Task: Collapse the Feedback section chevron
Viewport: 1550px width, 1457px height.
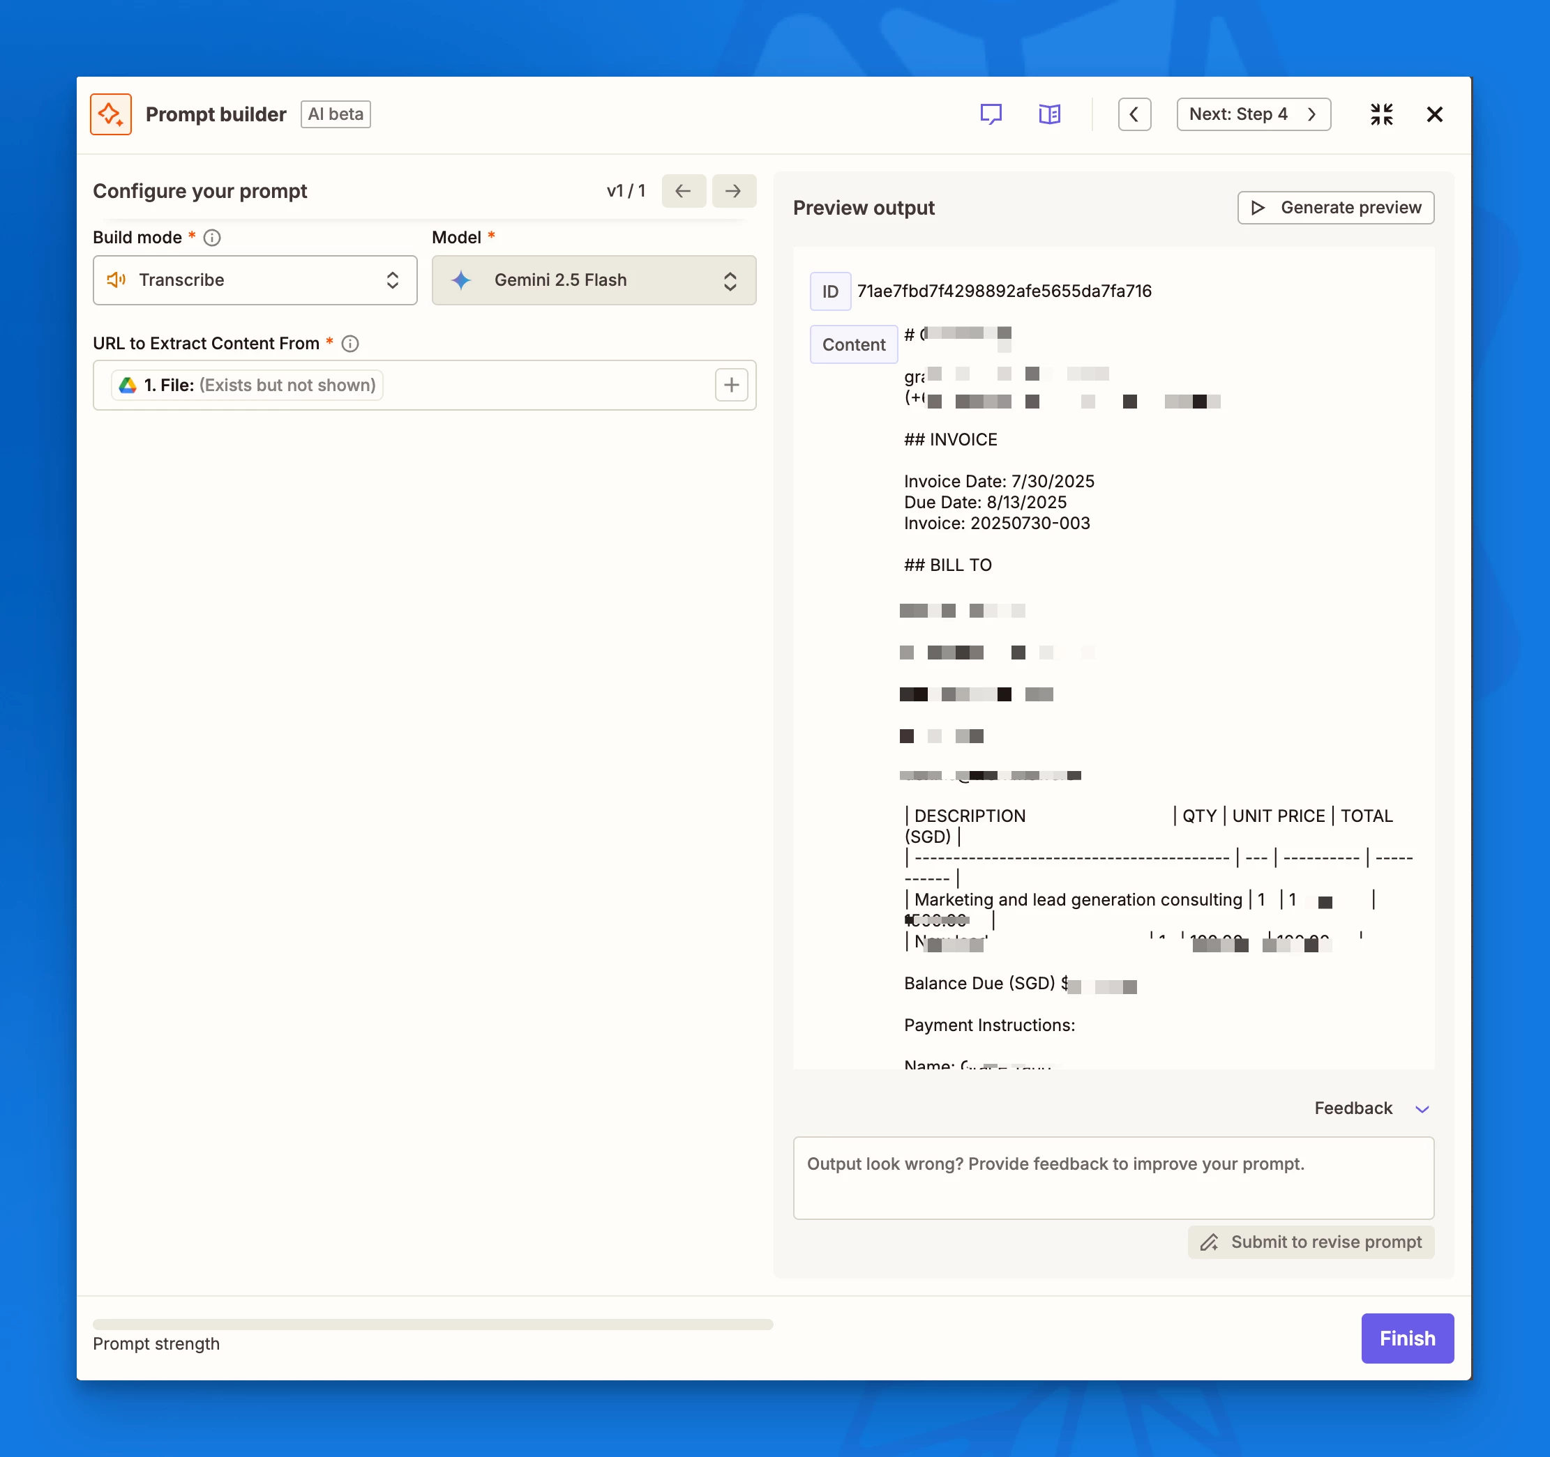Action: [x=1422, y=1108]
